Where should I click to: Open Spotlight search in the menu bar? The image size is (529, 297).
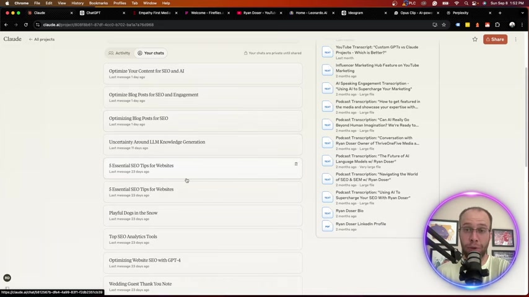point(466,3)
